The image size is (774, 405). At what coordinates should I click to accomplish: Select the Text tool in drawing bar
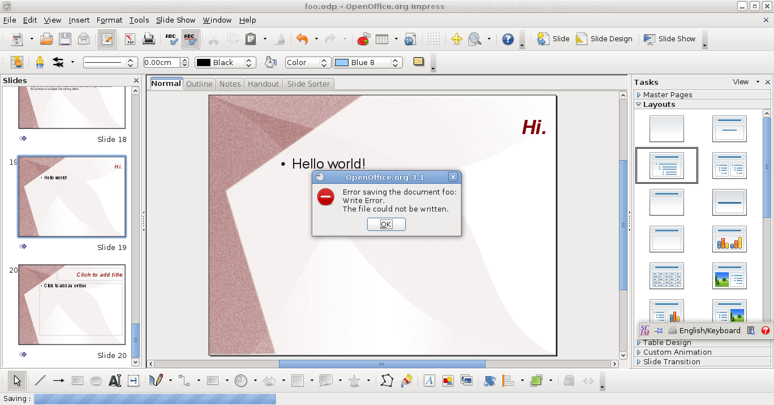[115, 381]
